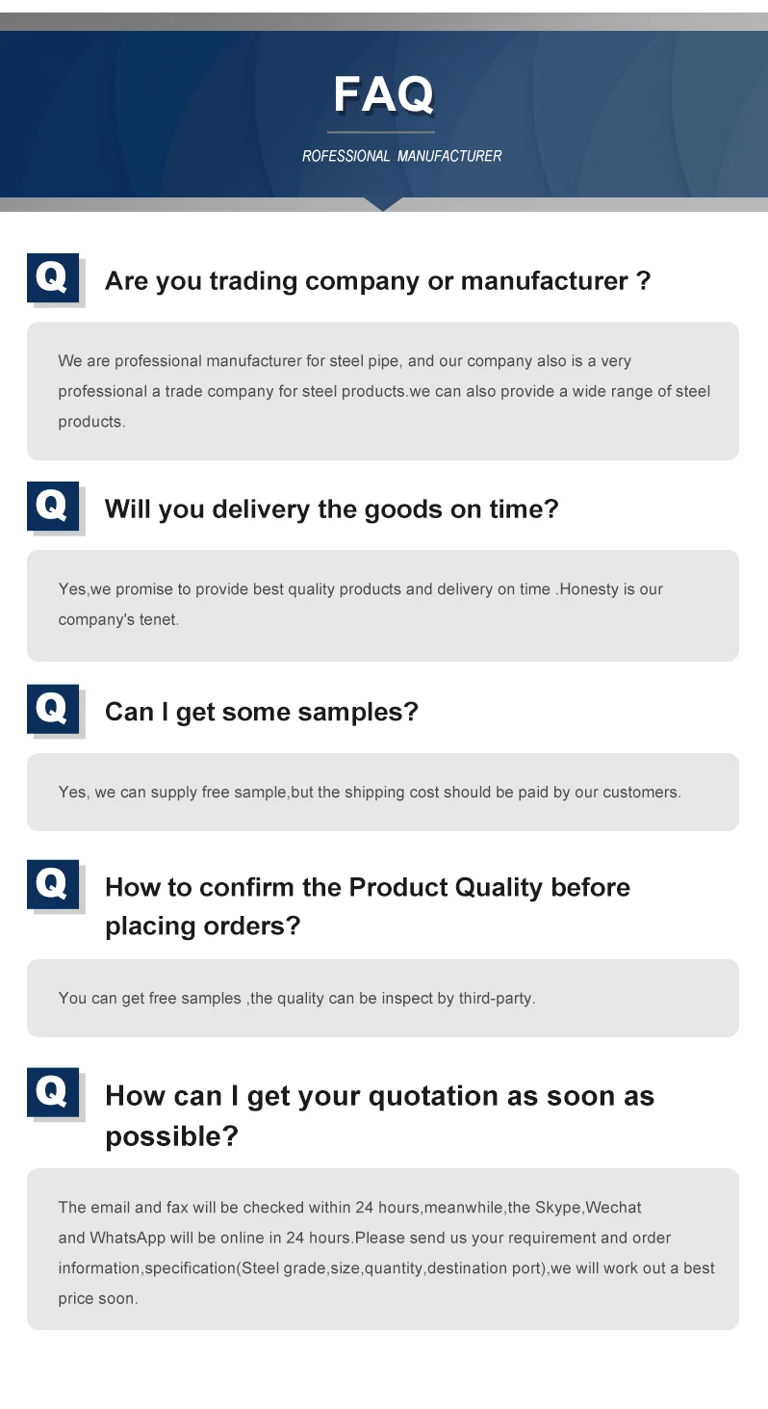The width and height of the screenshot is (768, 1409).
Task: Click the large FAQ title in the banner
Action: tap(383, 94)
